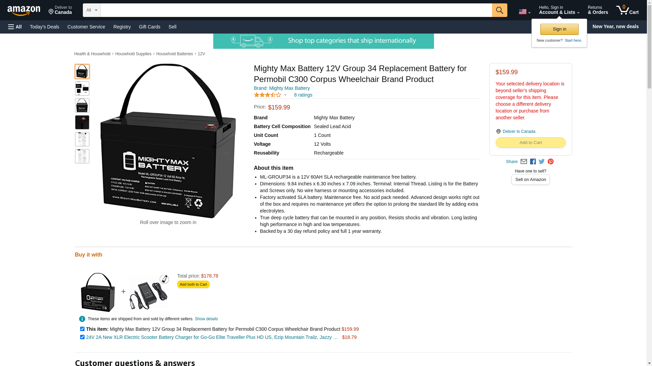Share on Pinterest icon
The height and width of the screenshot is (366, 652).
pos(550,162)
